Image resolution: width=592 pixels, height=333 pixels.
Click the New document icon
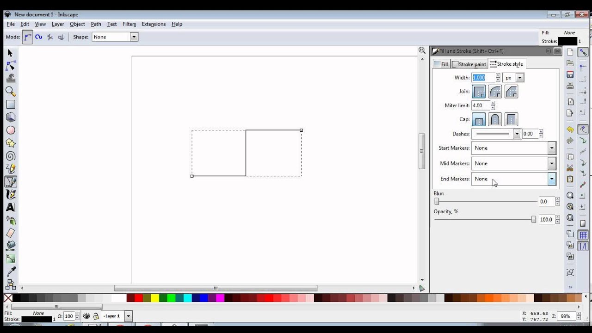[570, 52]
